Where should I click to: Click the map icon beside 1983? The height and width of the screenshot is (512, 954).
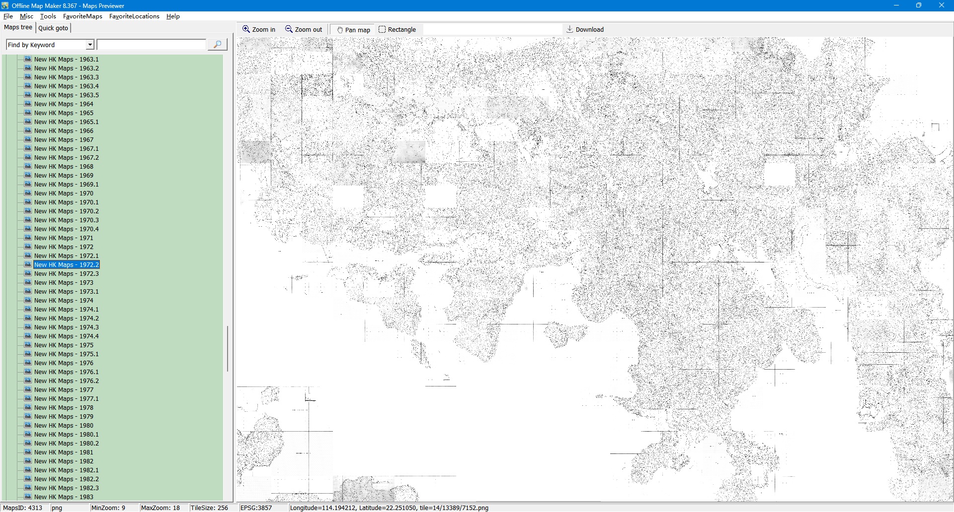[28, 497]
